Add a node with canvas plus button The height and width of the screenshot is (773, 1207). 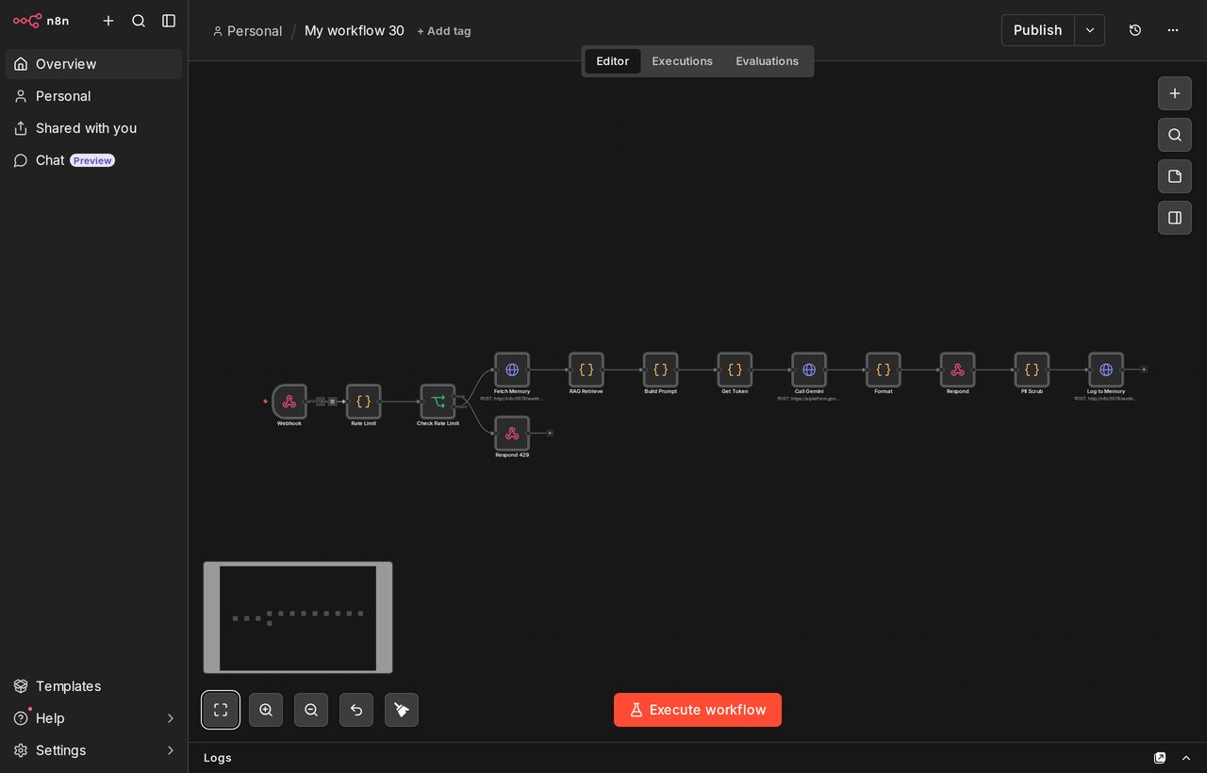1175,93
